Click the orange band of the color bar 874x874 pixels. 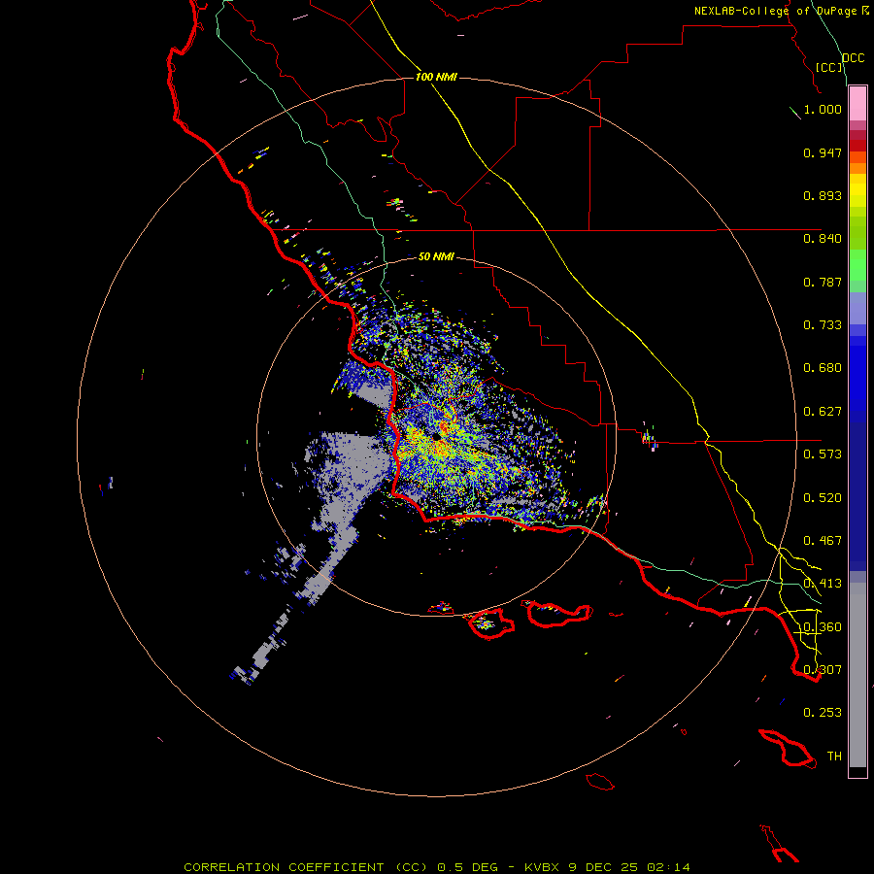pos(857,163)
